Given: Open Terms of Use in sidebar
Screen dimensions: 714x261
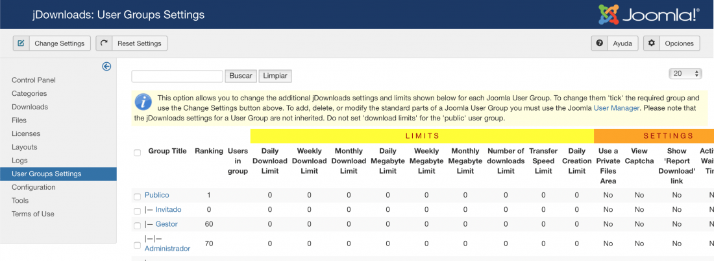Looking at the screenshot, I should pos(33,214).
